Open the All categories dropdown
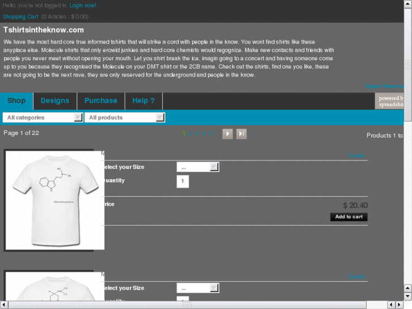This screenshot has width=412, height=309. (x=43, y=117)
